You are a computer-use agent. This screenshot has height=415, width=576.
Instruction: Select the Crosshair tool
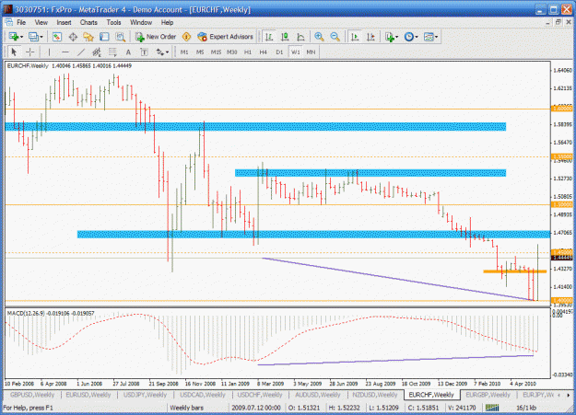click(30, 52)
